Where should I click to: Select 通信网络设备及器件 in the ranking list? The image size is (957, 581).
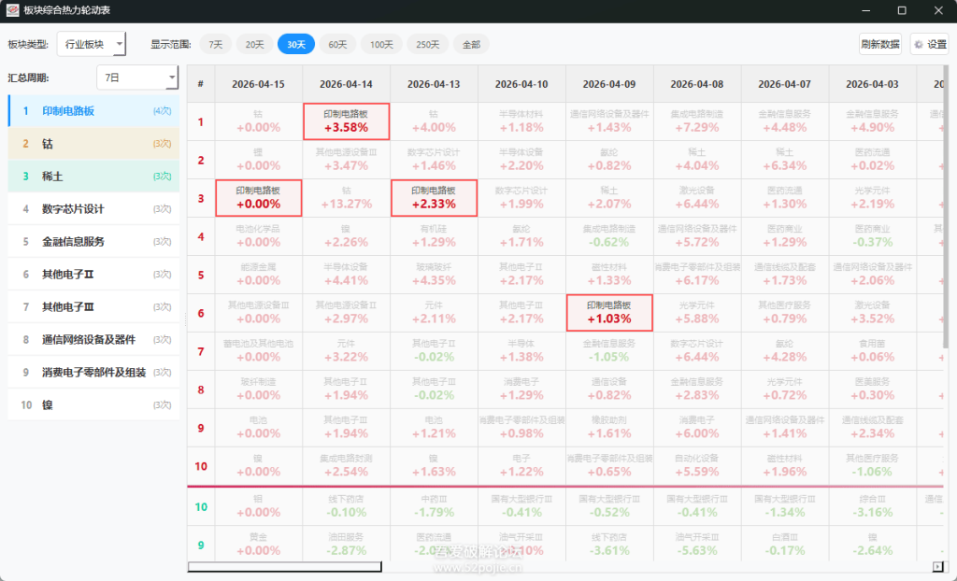coord(94,339)
